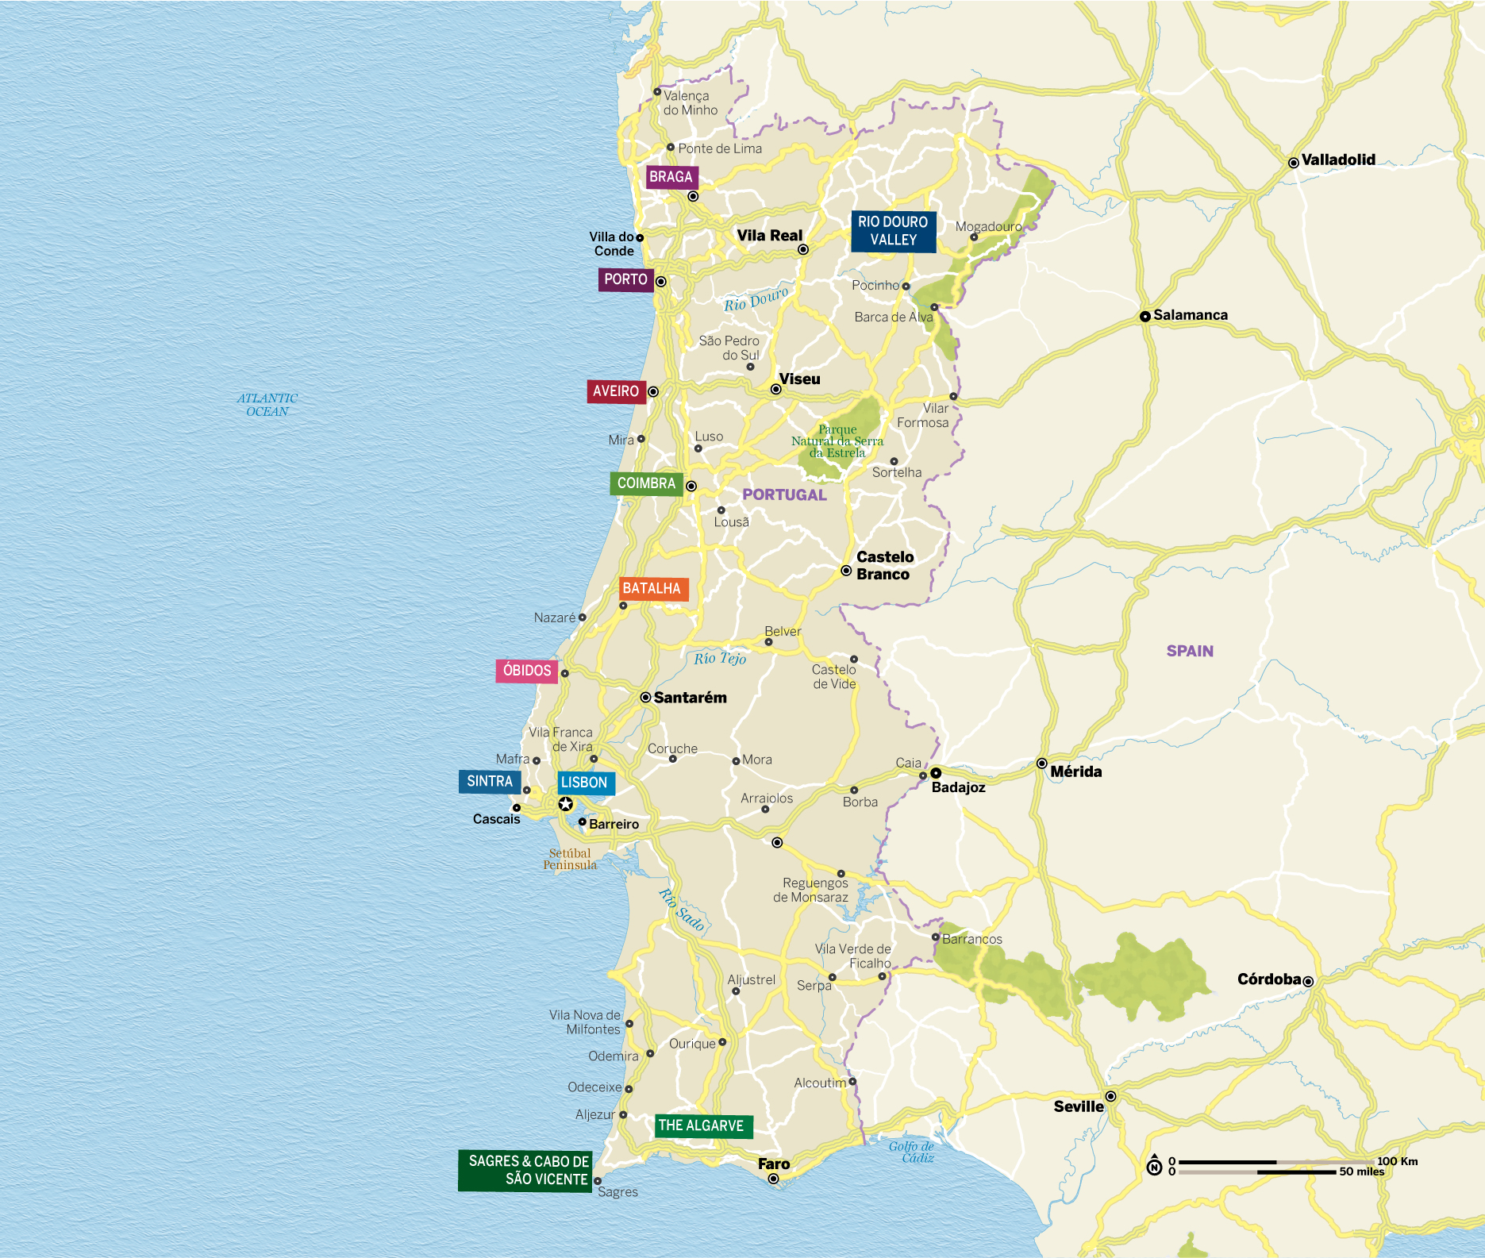Click the Golfo de Cádiz label
This screenshot has width=1485, height=1258.
pos(912,1152)
